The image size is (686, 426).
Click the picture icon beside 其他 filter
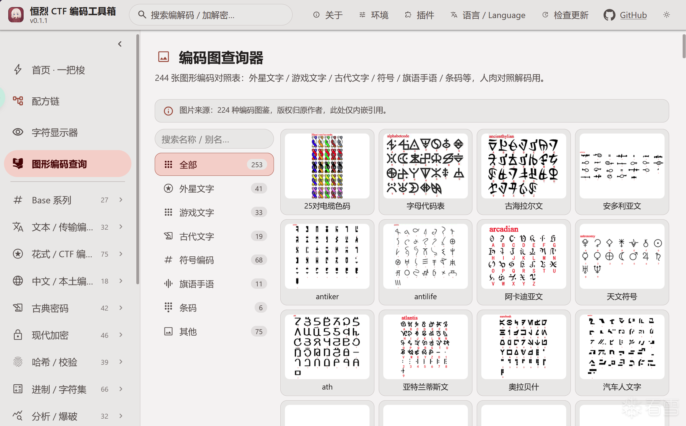point(168,331)
